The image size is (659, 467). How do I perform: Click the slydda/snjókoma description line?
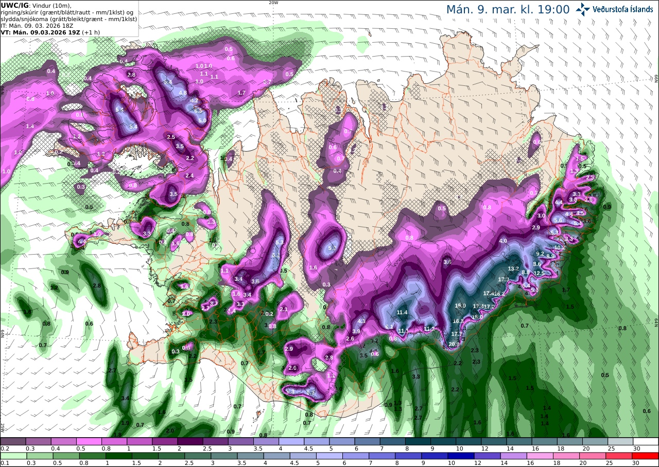68,19
